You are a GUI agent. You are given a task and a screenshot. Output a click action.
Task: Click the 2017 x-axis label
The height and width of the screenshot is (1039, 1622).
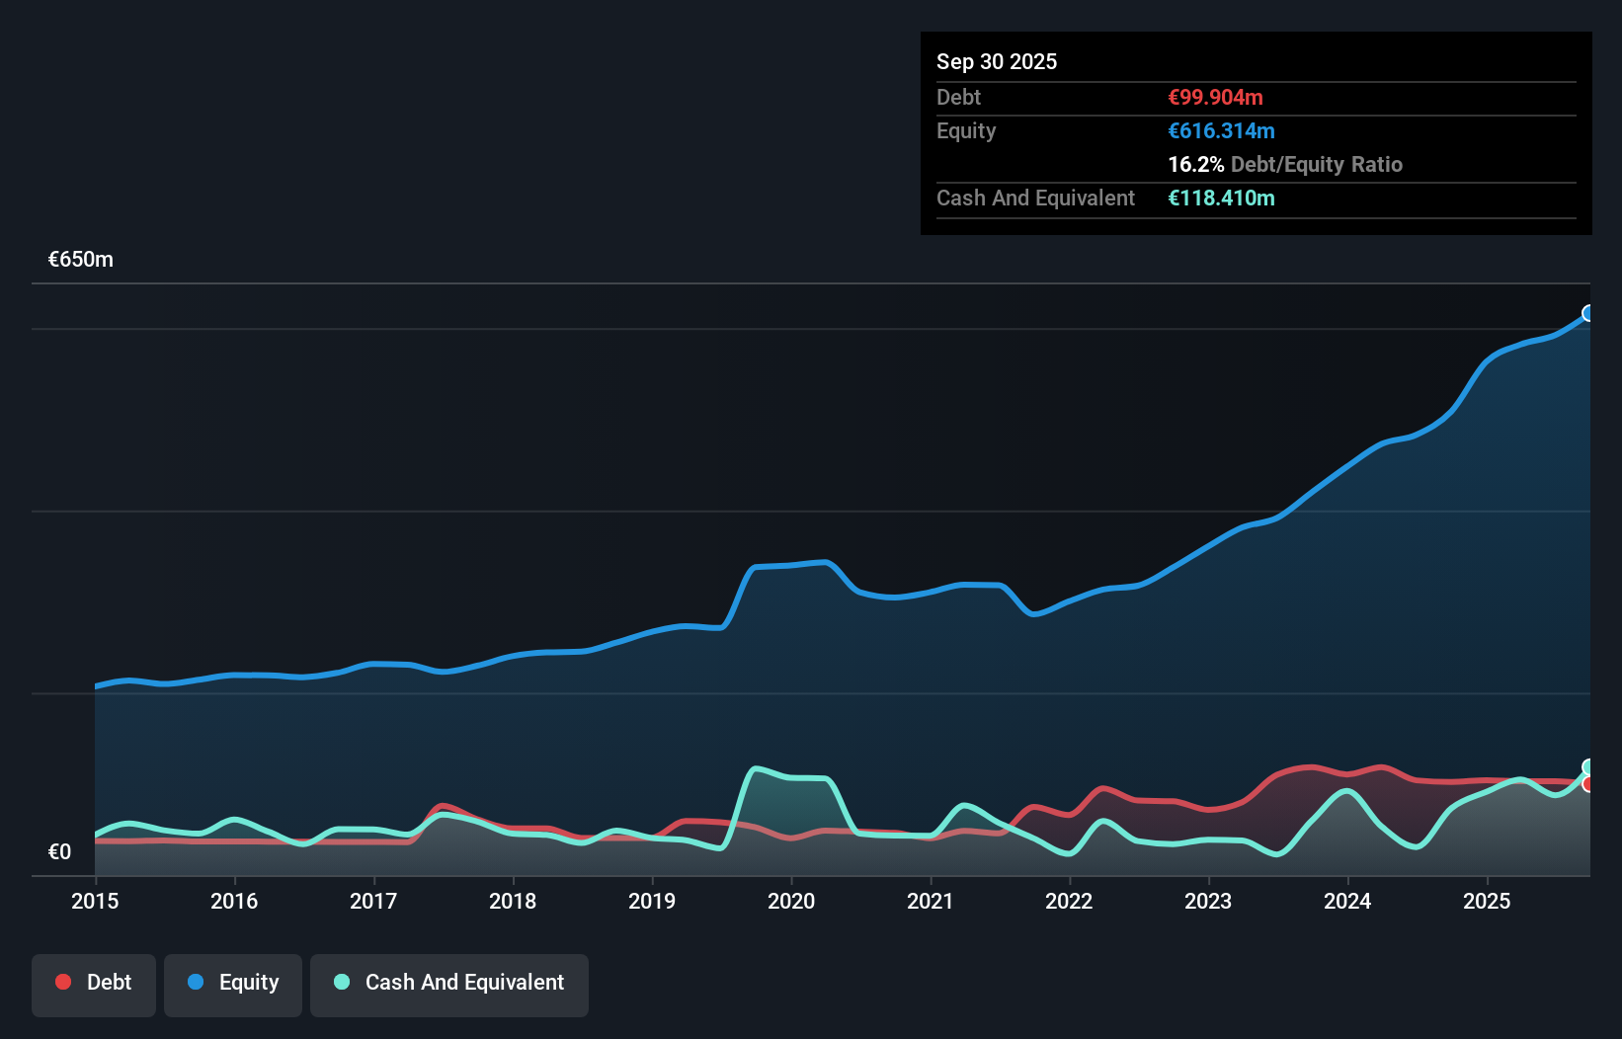[373, 901]
